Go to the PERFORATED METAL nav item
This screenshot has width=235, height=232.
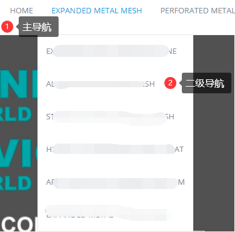pyautogui.click(x=198, y=11)
